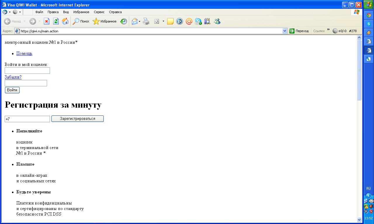Focus the +7 phone registration field
This screenshot has width=374, height=224.
(x=27, y=119)
